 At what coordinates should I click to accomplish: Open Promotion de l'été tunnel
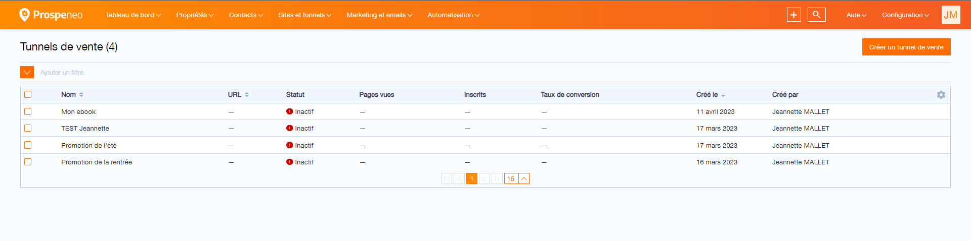tap(89, 146)
